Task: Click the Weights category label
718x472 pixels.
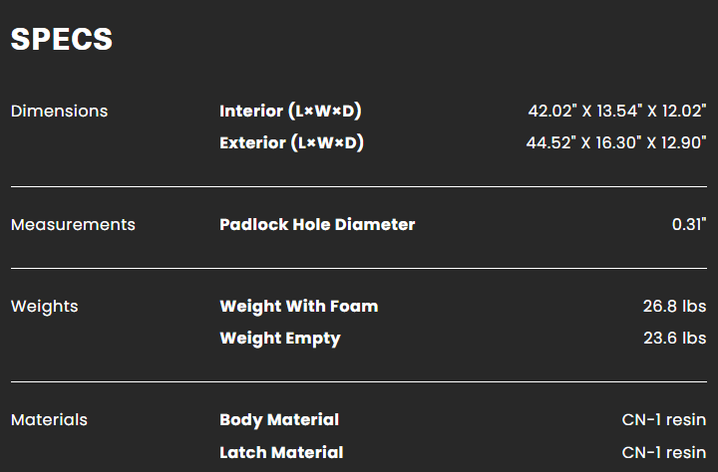Action: click(45, 307)
